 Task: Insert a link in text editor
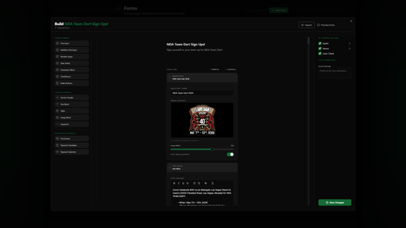pyautogui.click(x=206, y=183)
